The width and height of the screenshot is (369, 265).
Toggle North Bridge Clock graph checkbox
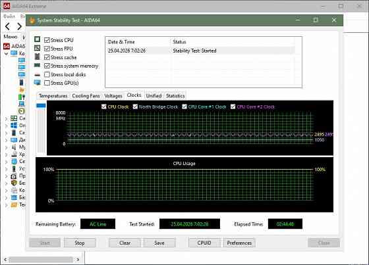[135, 107]
